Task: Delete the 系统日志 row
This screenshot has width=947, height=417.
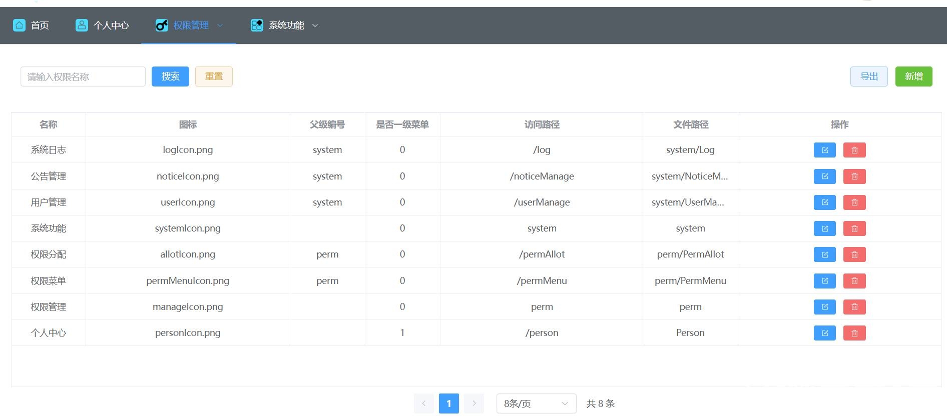Action: [854, 150]
